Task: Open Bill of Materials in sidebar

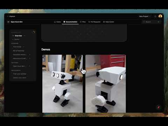Action: (x=19, y=51)
